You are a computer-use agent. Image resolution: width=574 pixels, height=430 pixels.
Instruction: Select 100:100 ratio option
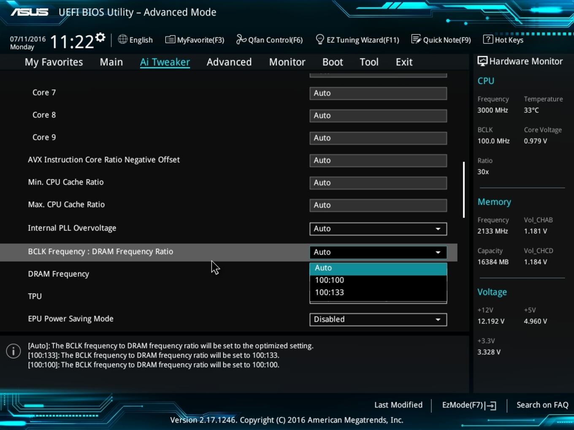pos(378,280)
